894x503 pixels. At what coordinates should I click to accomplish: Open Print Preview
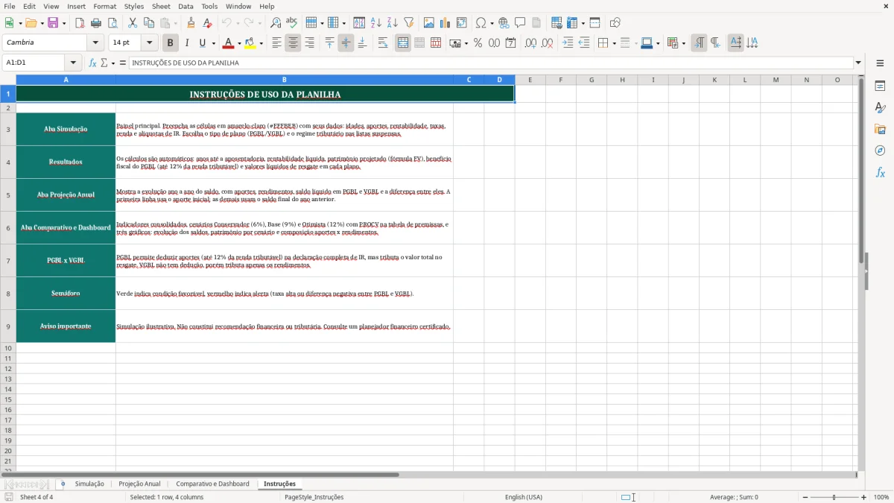pyautogui.click(x=112, y=23)
